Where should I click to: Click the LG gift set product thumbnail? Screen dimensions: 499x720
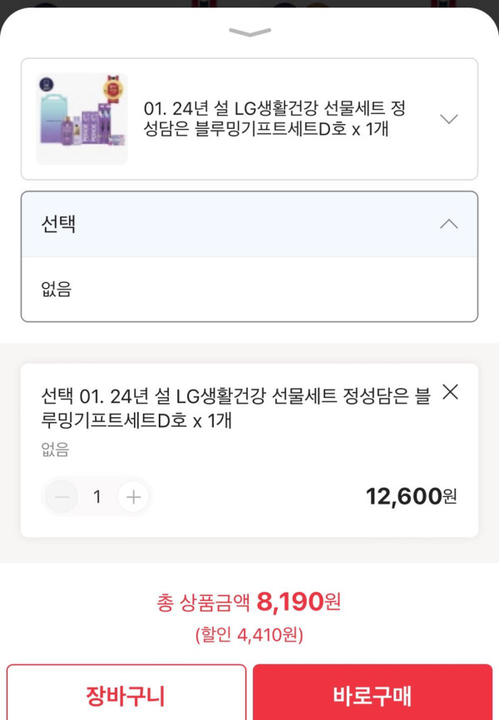pyautogui.click(x=82, y=118)
